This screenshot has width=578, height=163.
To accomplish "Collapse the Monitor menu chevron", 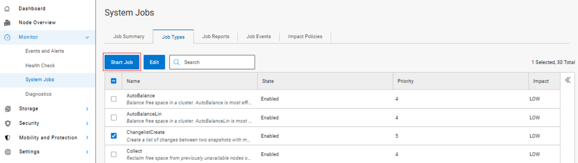I will 87,37.
